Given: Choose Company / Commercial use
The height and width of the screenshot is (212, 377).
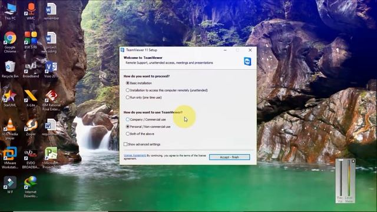Looking at the screenshot, I should coord(146,120).
